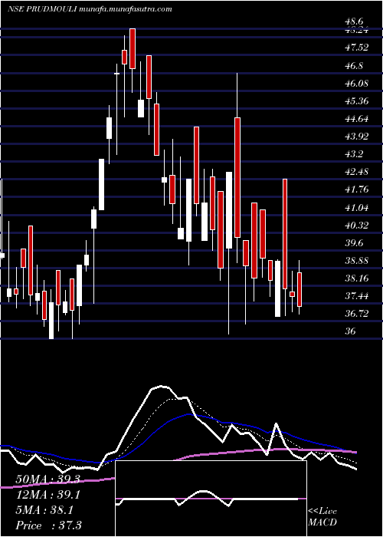
Task: Click the 36 price axis label
Action: tap(351, 331)
